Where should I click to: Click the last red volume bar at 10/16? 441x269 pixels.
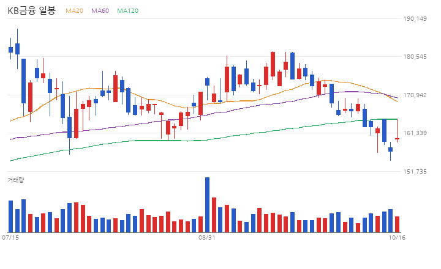(x=397, y=224)
